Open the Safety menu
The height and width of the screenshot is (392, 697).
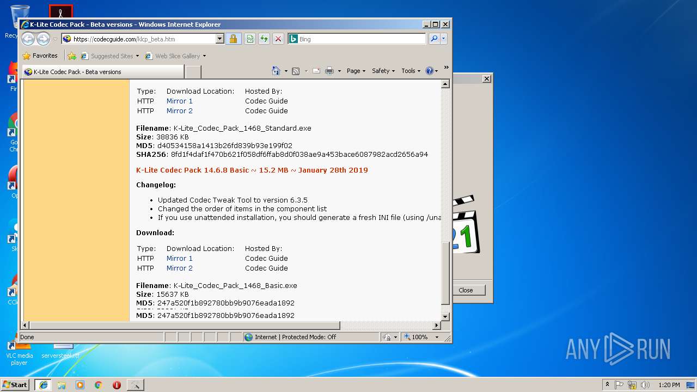383,71
